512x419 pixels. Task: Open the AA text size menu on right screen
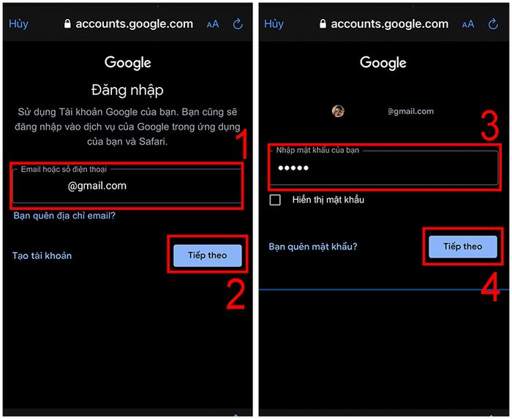[468, 24]
